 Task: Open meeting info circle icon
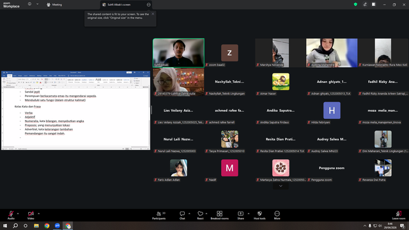click(x=29, y=4)
